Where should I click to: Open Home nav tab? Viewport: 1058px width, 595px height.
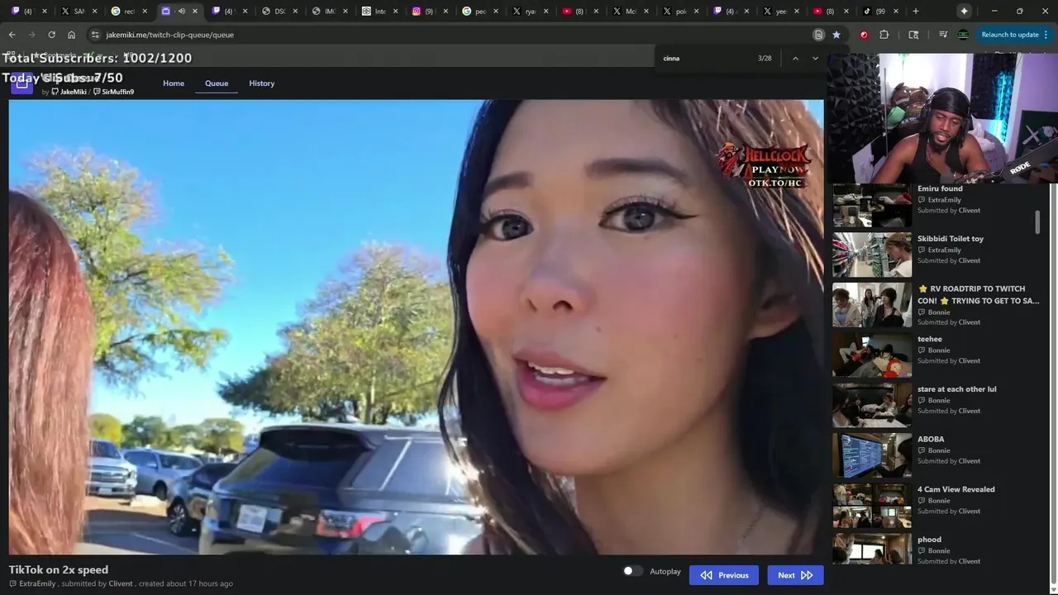click(174, 83)
